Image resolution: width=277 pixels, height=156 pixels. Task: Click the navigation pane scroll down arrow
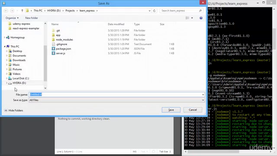[45, 88]
